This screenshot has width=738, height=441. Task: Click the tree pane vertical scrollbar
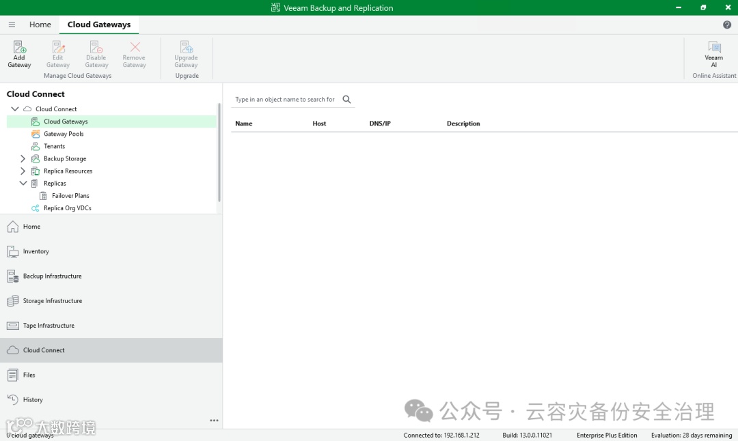click(x=219, y=153)
